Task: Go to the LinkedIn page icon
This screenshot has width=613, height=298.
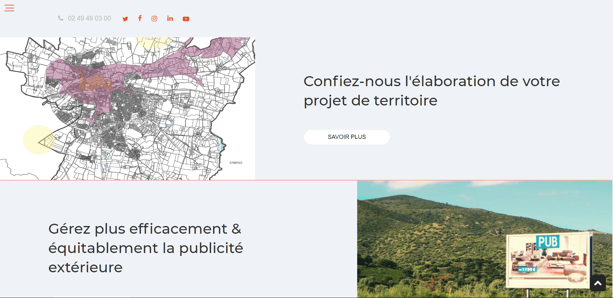Action: (170, 19)
